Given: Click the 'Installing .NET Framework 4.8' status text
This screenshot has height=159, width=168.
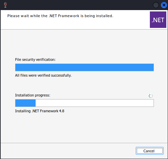Looking at the screenshot, I should (40, 111).
